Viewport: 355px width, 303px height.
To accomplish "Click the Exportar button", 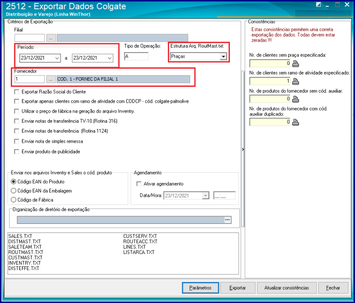I will [x=238, y=288].
